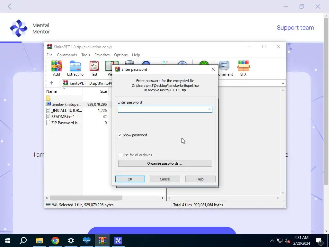This screenshot has width=329, height=247.
Task: Click the Add toolbar icon in WinRAR
Action: click(x=57, y=68)
